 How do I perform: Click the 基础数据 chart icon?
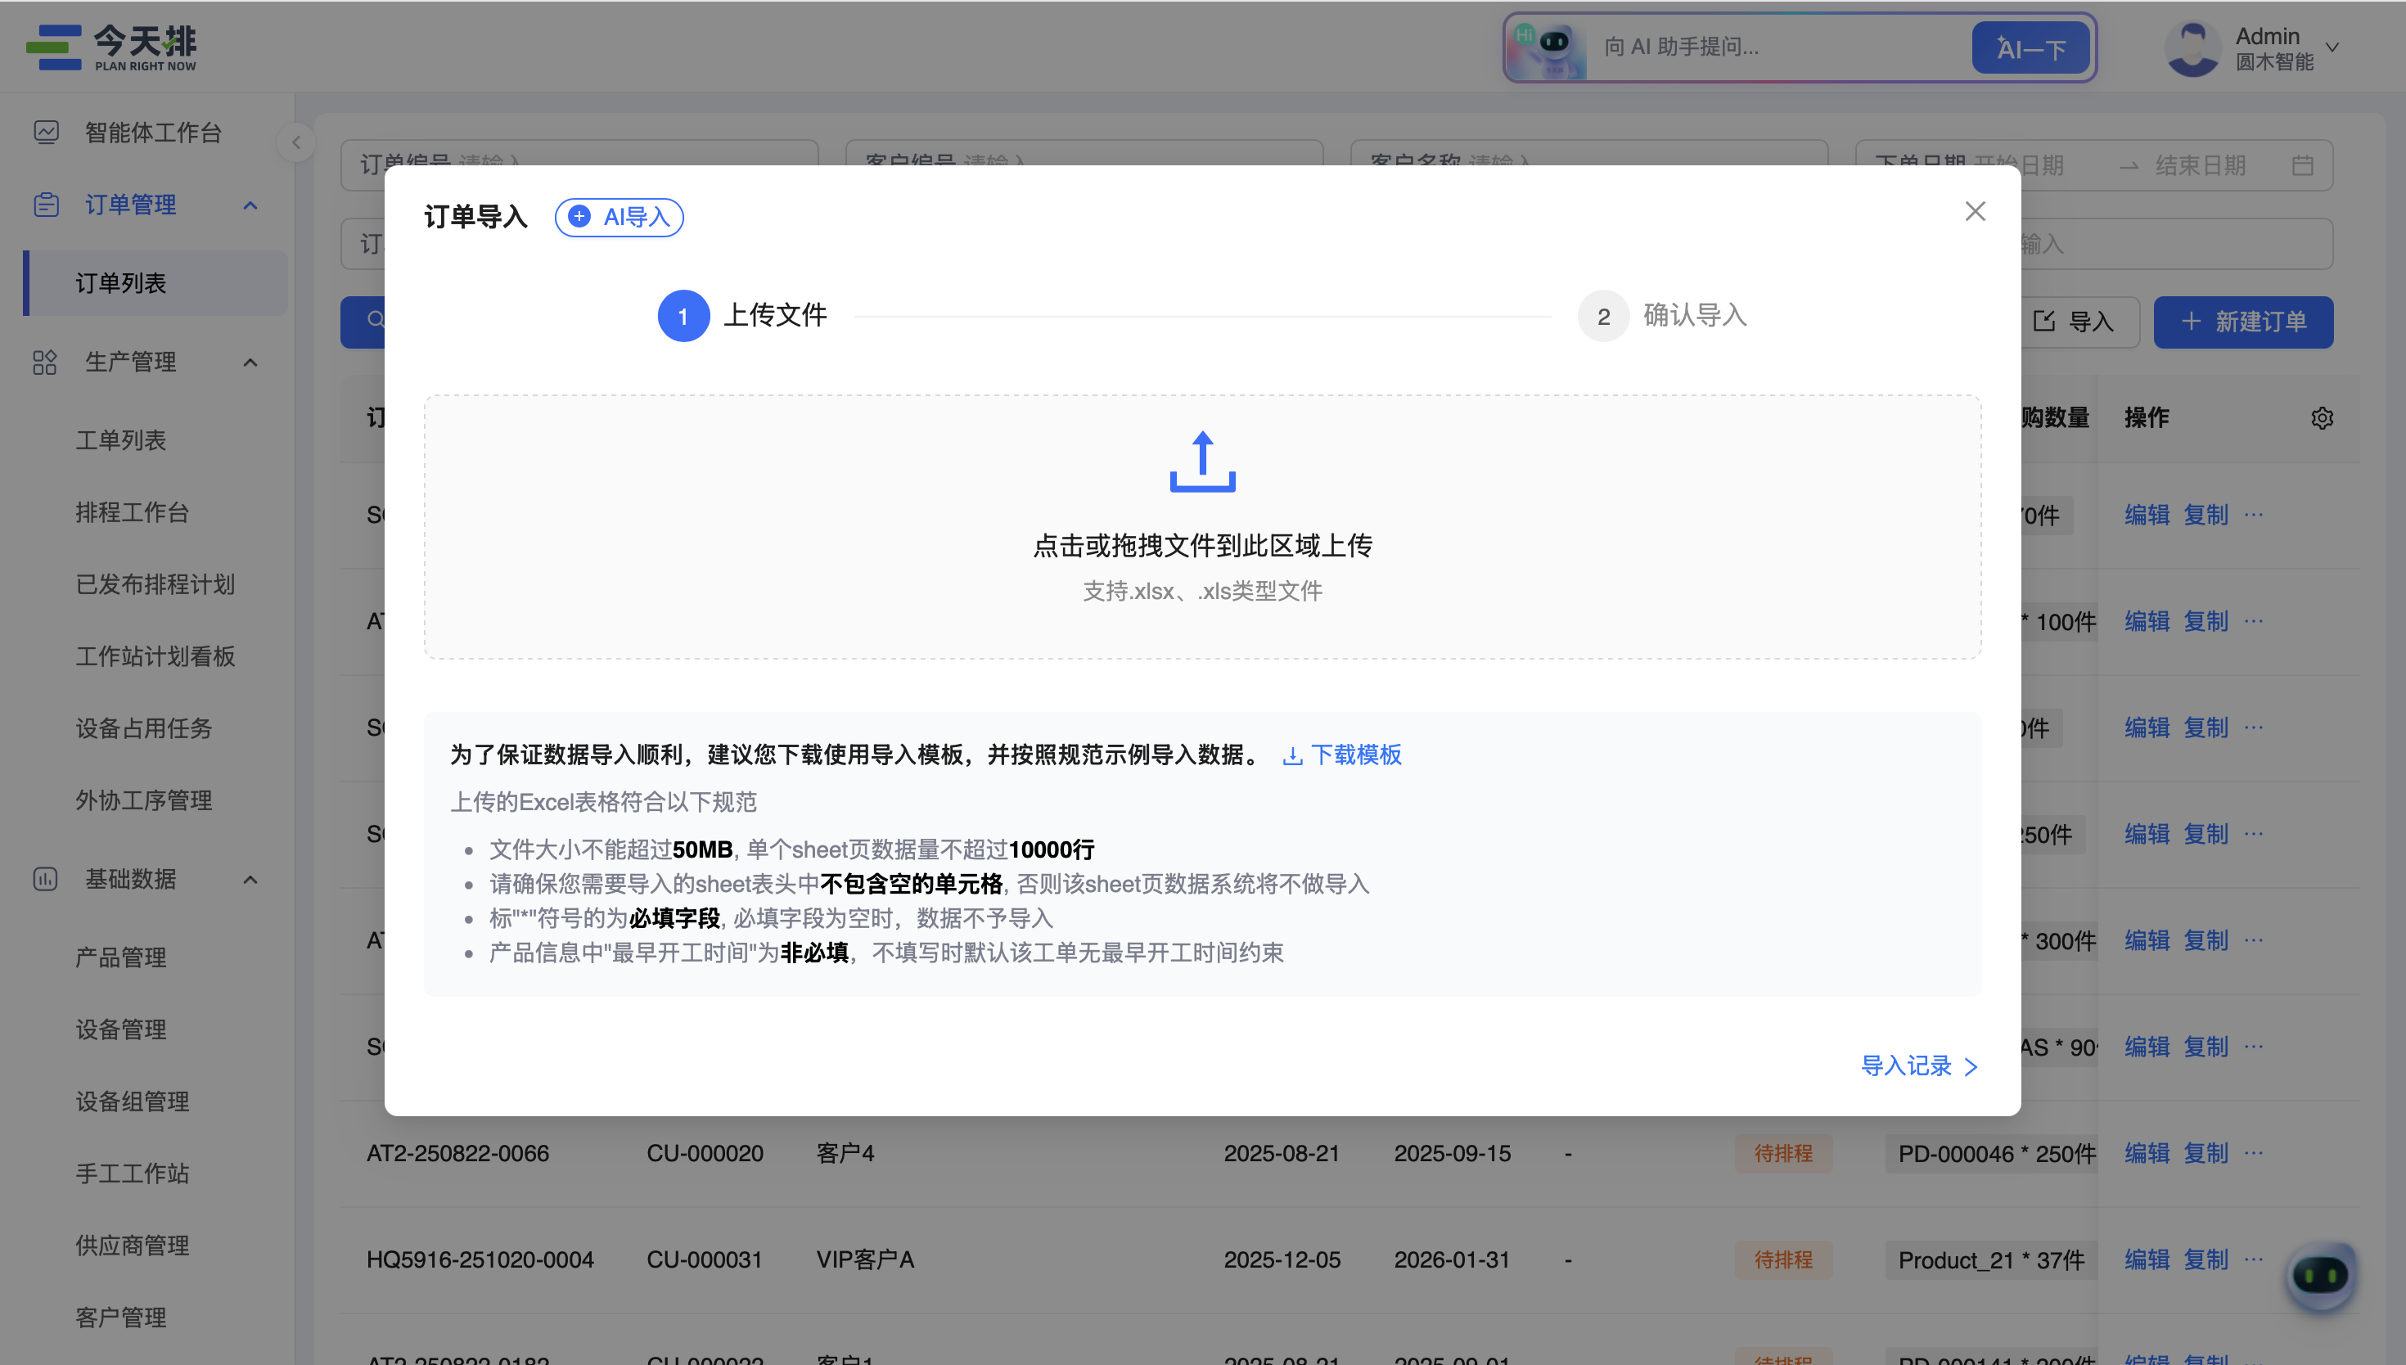tap(45, 878)
